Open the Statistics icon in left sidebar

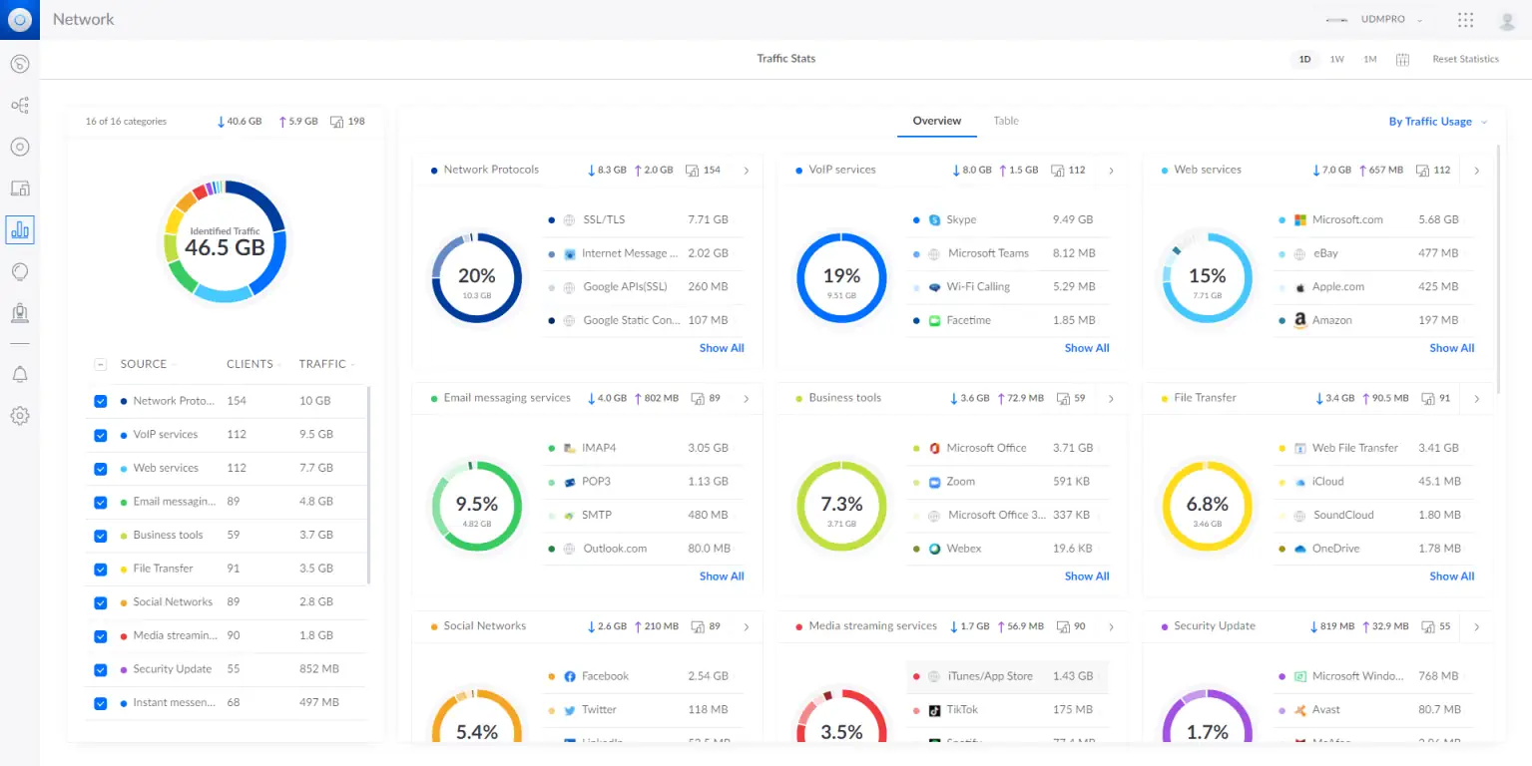[20, 229]
